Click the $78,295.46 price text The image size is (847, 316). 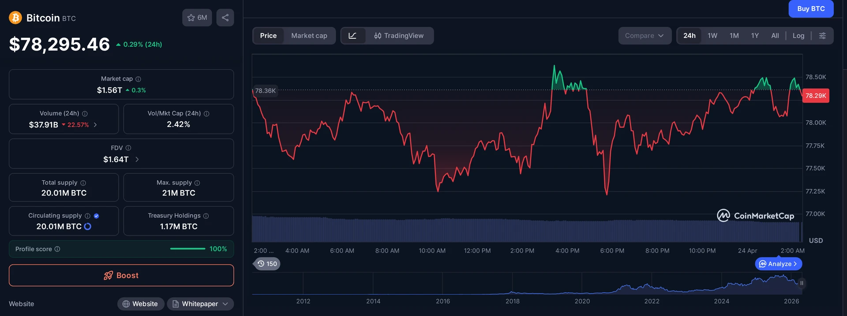60,44
